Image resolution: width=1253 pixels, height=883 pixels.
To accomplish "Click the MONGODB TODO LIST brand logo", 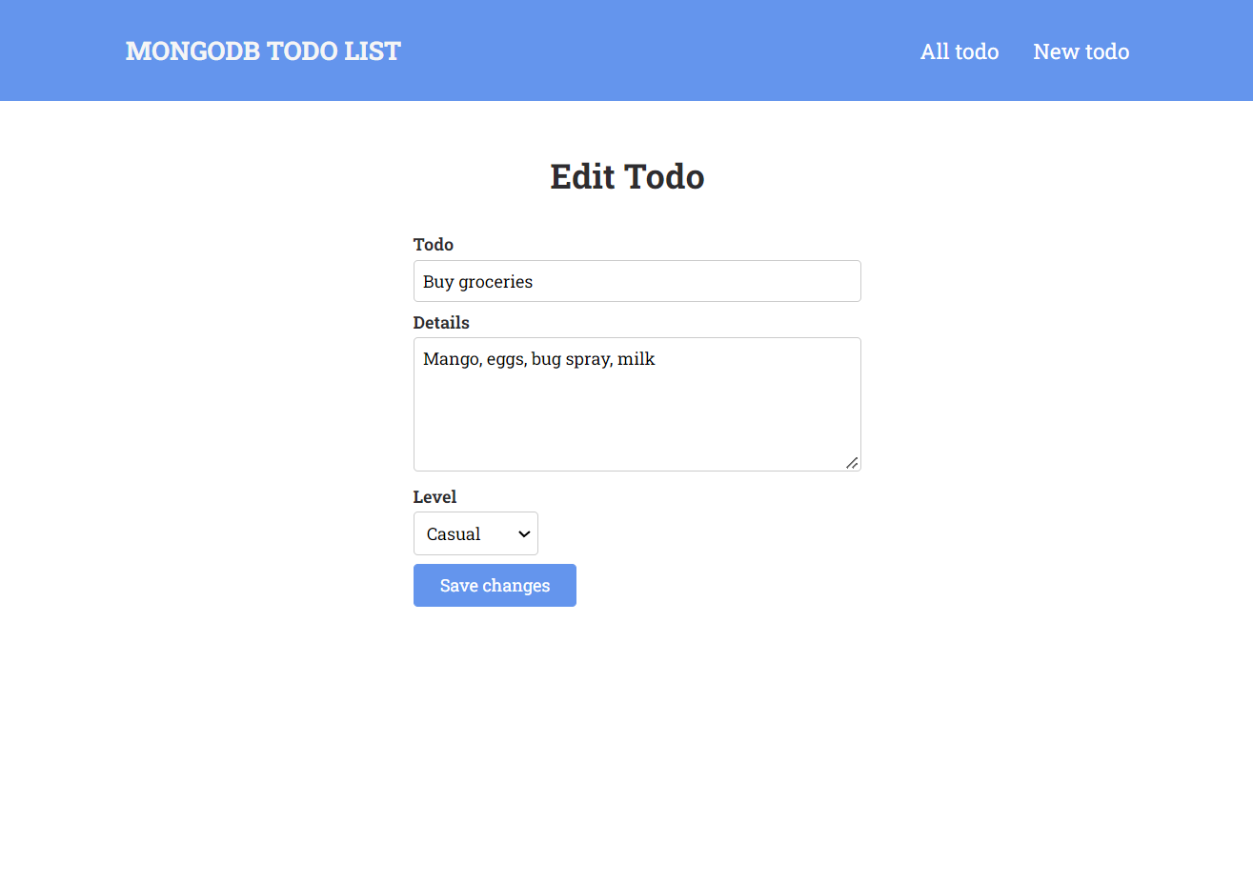I will tap(263, 50).
